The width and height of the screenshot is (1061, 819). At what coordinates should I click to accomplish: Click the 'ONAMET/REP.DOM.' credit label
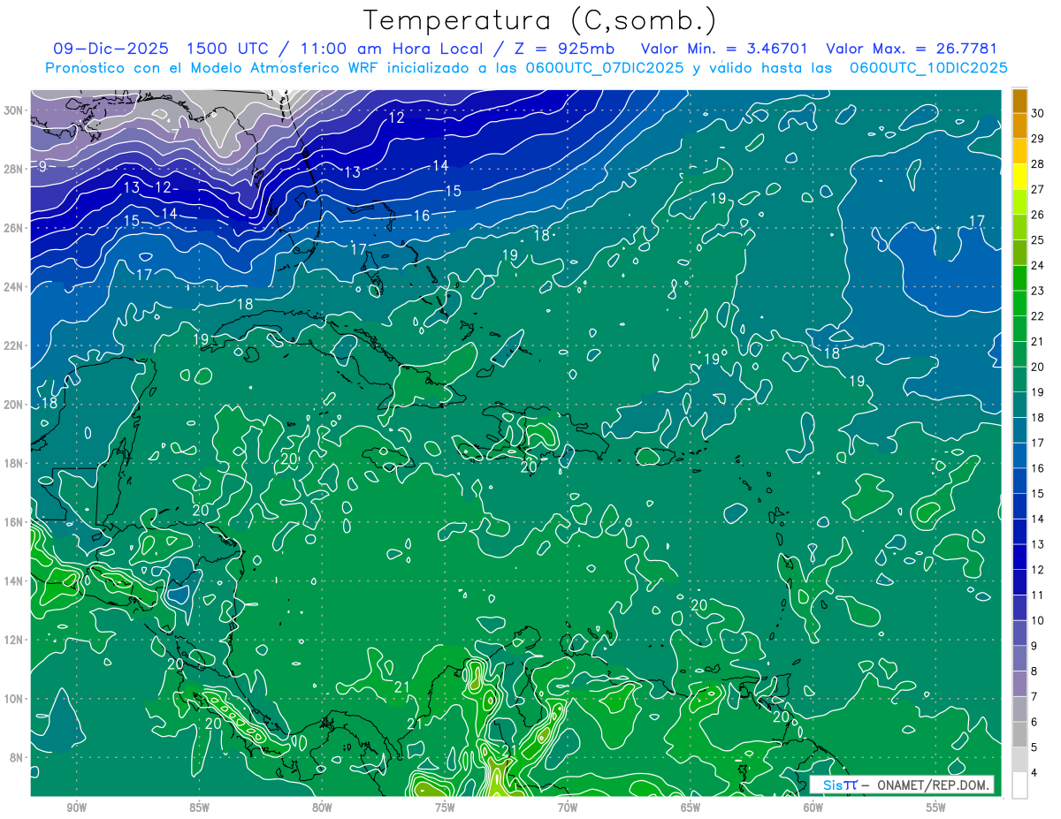click(931, 785)
